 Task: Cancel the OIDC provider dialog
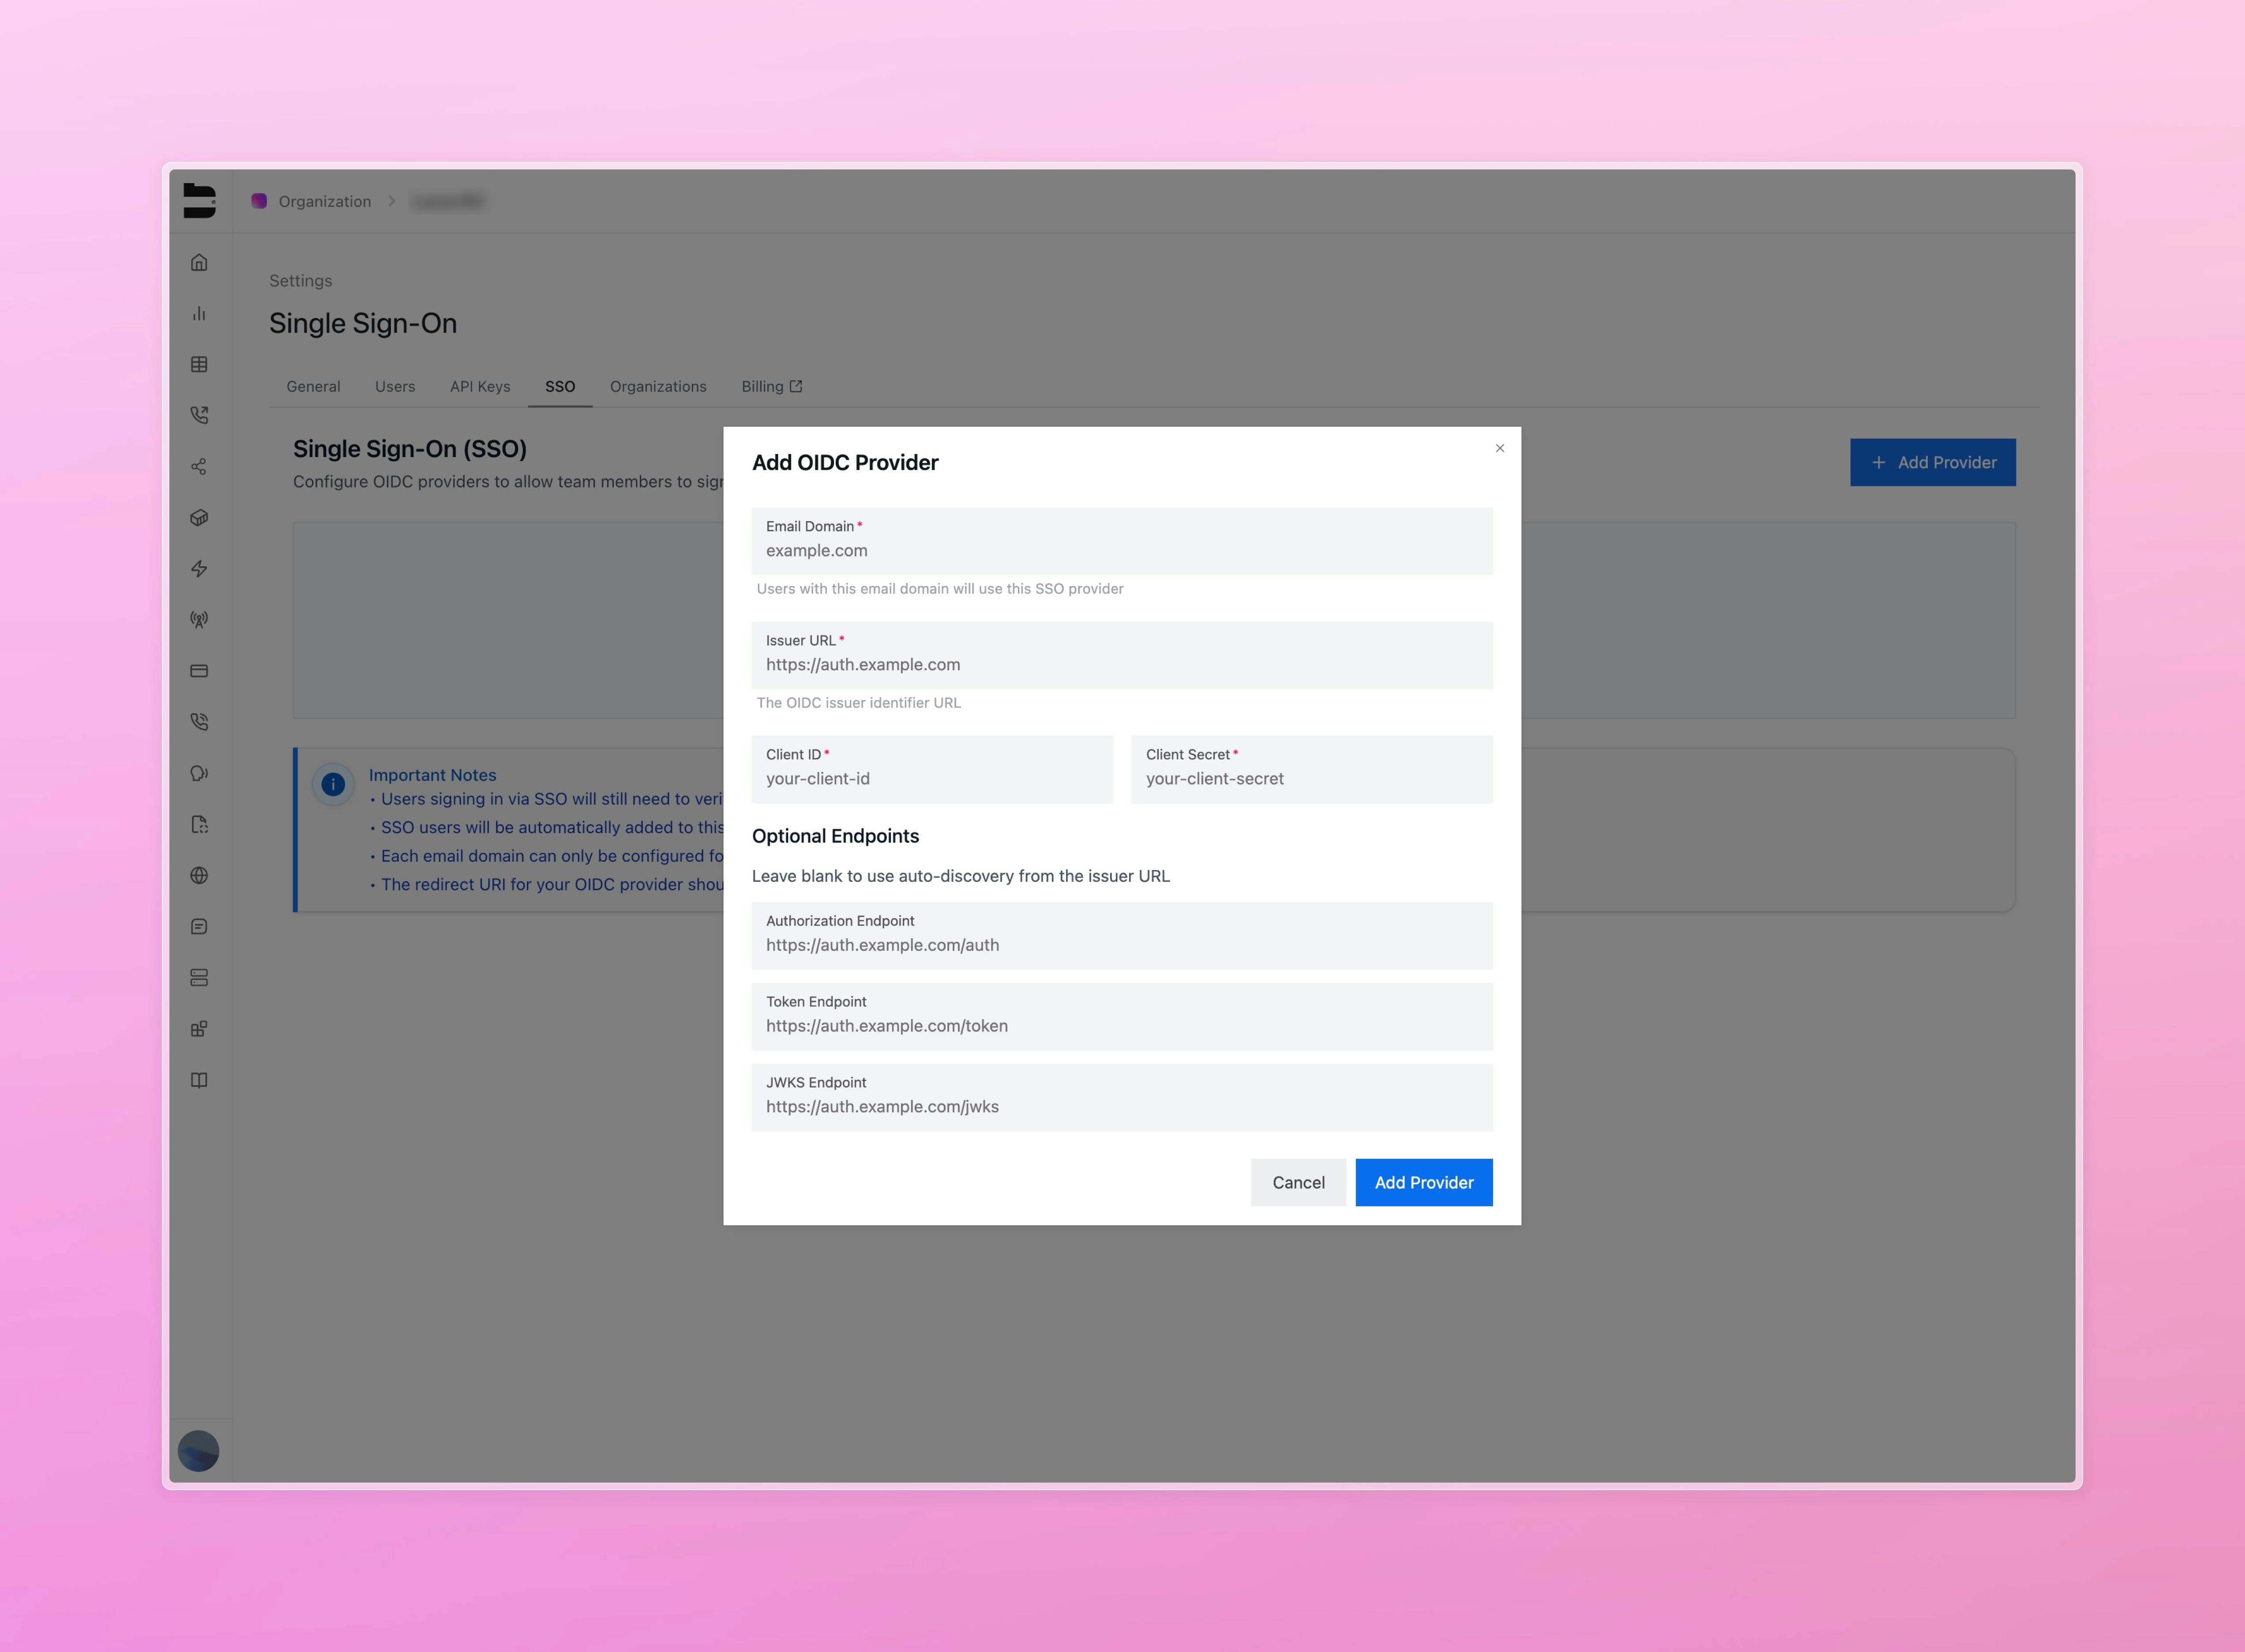point(1298,1182)
